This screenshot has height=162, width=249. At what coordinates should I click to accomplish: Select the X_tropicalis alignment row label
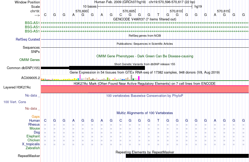[x=31, y=144]
